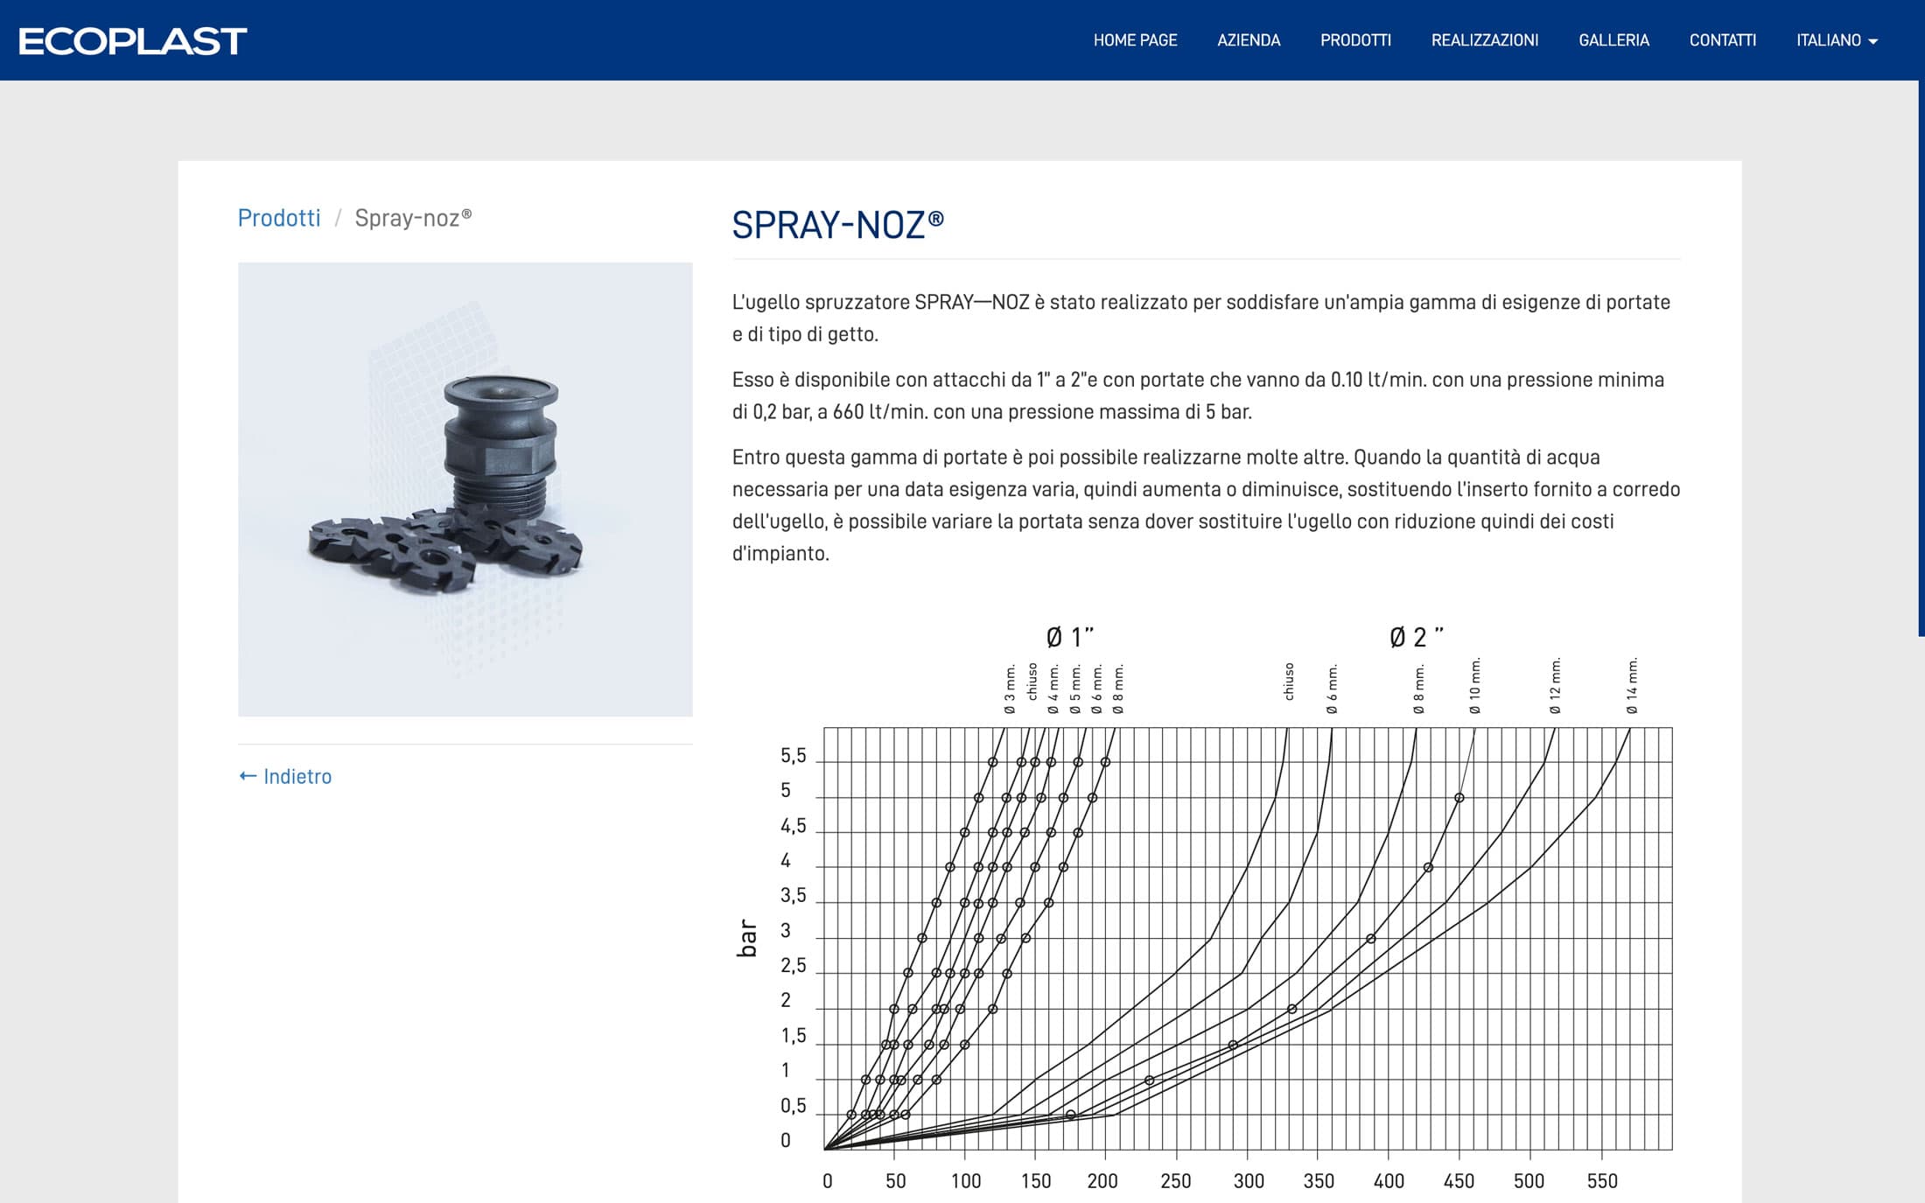Click paragraph starting 'Entro questa gamma di portate'

tap(1206, 505)
